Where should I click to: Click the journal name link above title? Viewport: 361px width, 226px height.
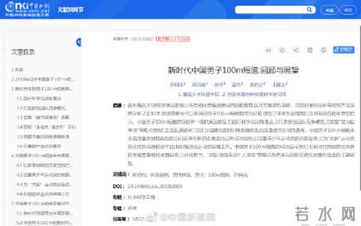(120, 39)
